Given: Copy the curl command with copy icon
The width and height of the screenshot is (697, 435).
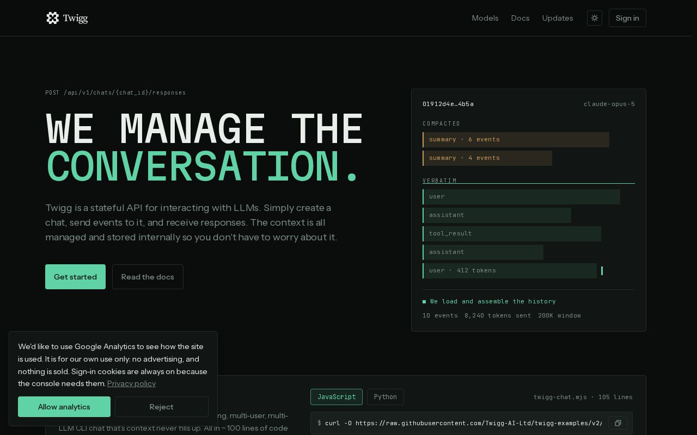Looking at the screenshot, I should [618, 423].
